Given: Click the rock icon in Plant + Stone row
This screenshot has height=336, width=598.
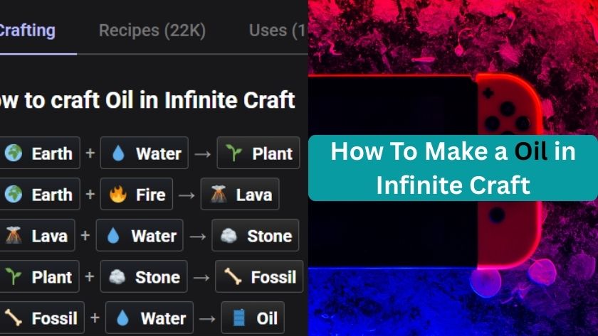Looking at the screenshot, I should point(117,276).
